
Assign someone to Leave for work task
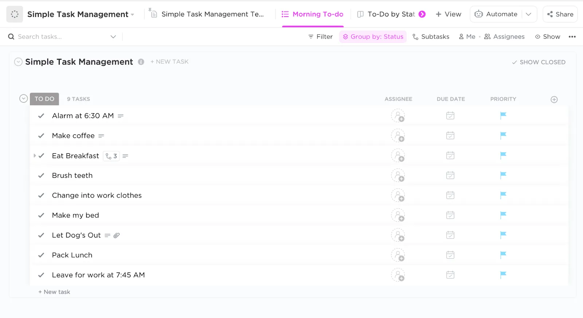[398, 275]
